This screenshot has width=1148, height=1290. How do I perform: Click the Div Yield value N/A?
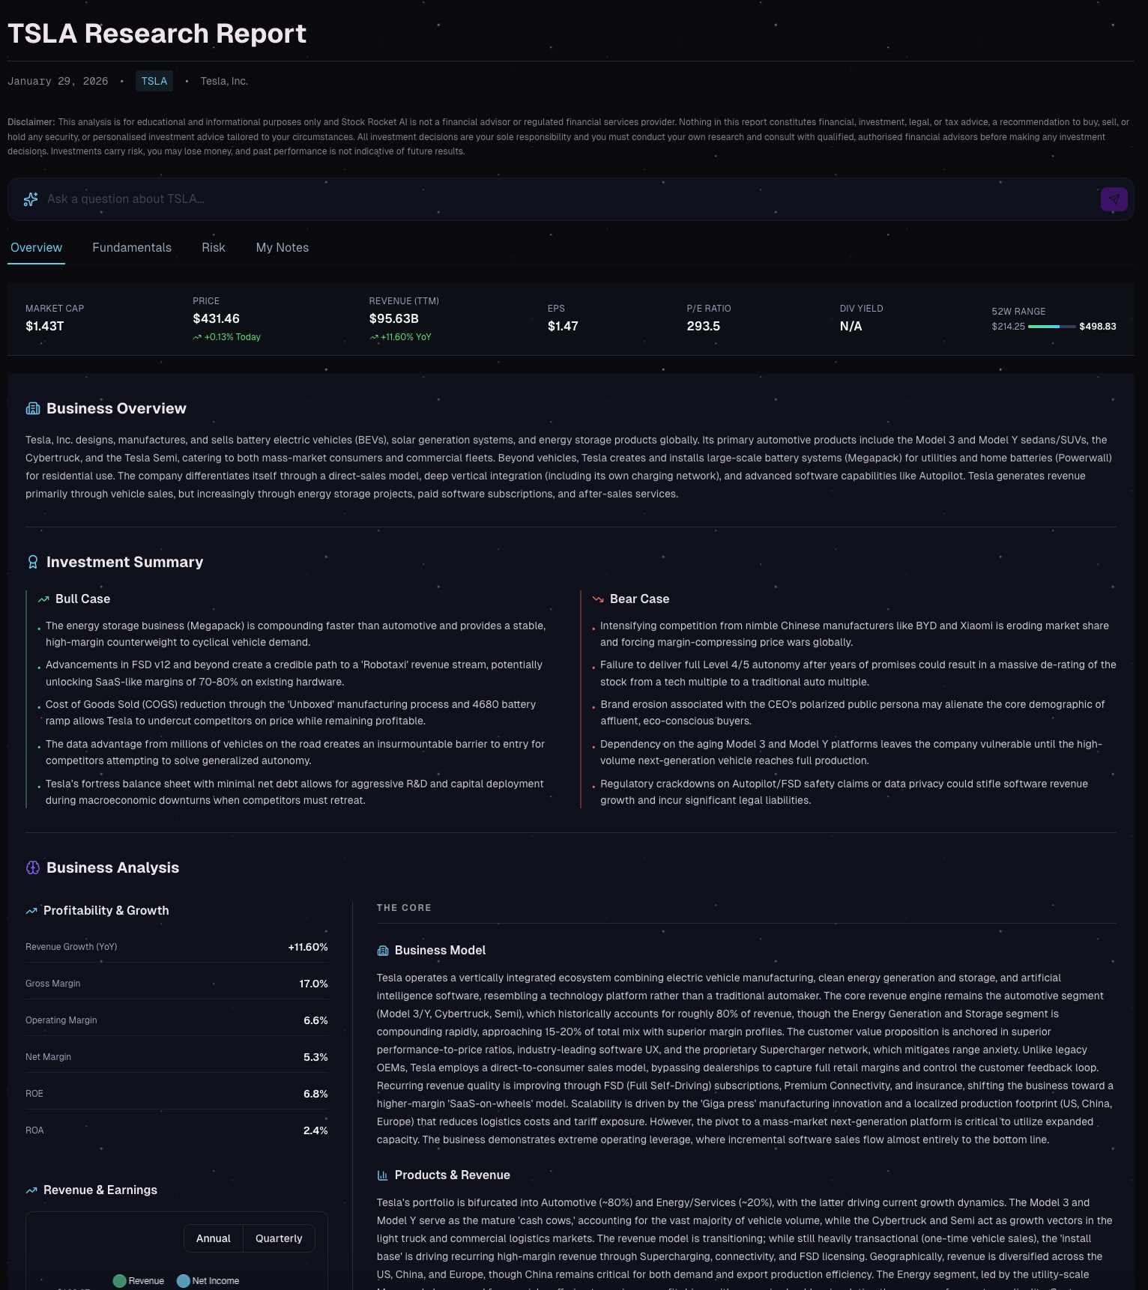851,327
